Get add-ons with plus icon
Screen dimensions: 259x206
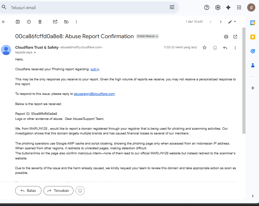click(x=253, y=88)
